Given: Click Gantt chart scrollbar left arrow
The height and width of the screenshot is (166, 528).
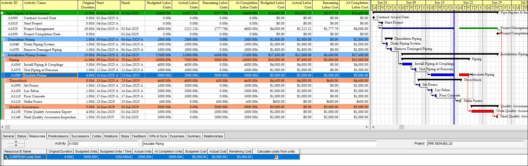Looking at the screenshot, I should pyautogui.click(x=373, y=127).
